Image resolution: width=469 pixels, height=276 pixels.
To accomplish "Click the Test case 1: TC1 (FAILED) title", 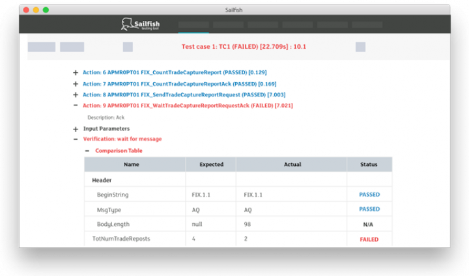I will pyautogui.click(x=244, y=46).
